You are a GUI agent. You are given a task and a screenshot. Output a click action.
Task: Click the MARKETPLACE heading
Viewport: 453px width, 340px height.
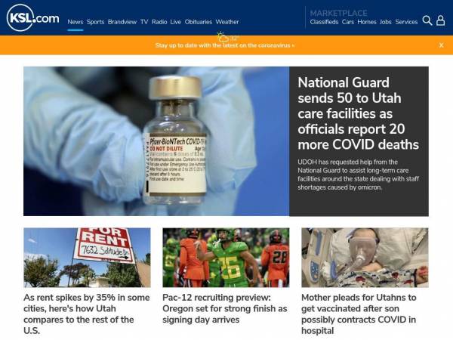point(338,13)
